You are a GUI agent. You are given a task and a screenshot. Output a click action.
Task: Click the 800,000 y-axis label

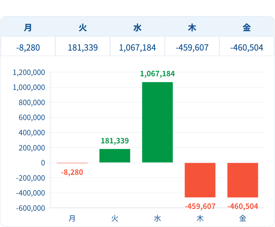click(x=32, y=102)
